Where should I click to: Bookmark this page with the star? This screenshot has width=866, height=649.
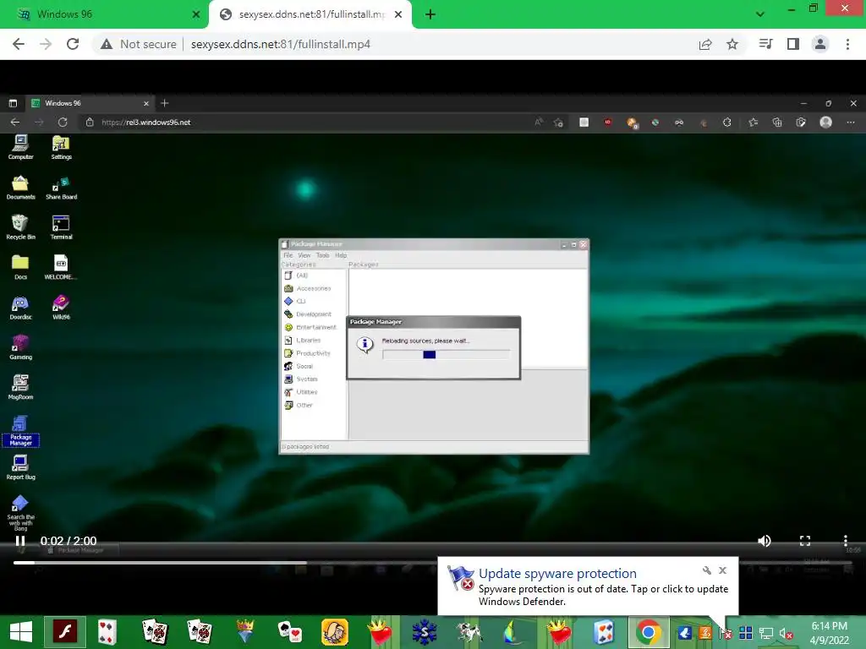coord(732,44)
